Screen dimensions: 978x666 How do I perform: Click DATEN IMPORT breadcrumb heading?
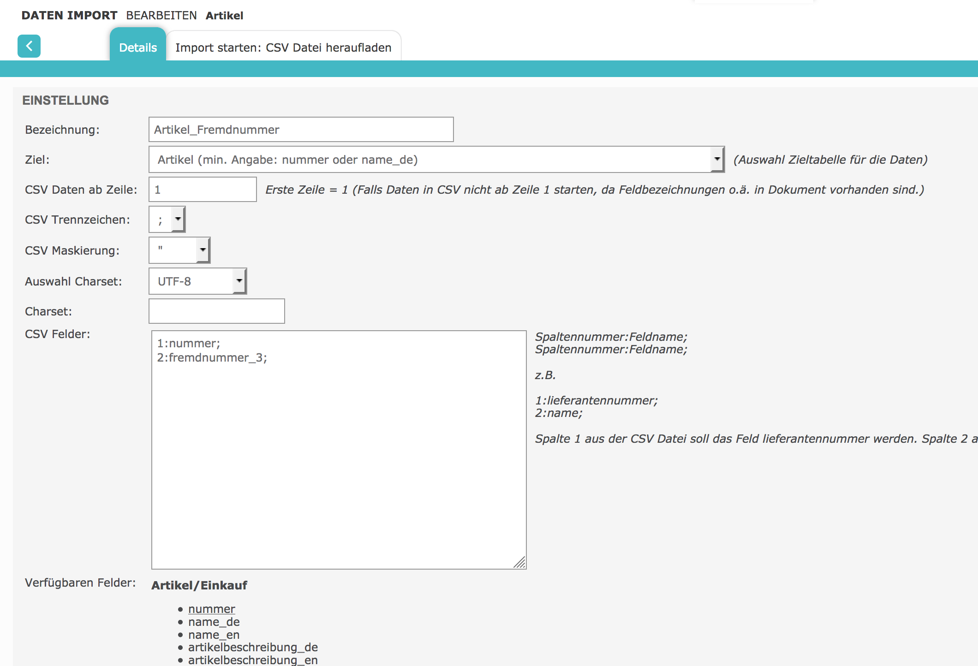(x=69, y=16)
